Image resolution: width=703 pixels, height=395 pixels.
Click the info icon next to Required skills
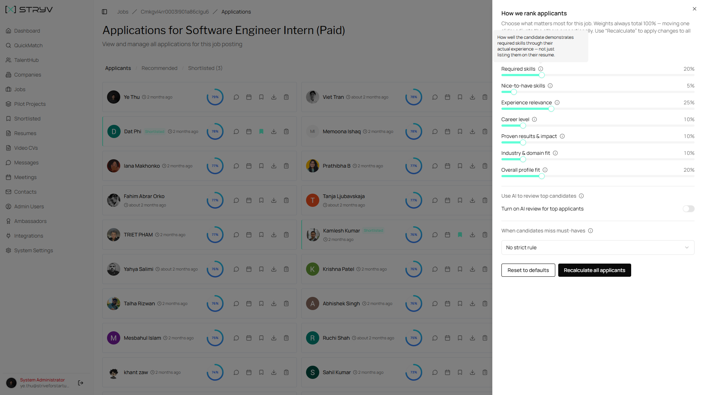click(x=541, y=69)
